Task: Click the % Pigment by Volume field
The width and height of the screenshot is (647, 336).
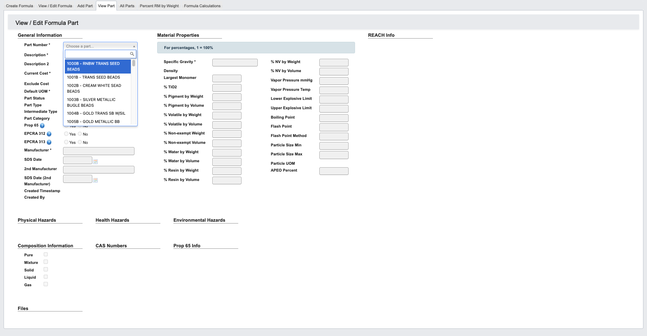Action: click(227, 106)
